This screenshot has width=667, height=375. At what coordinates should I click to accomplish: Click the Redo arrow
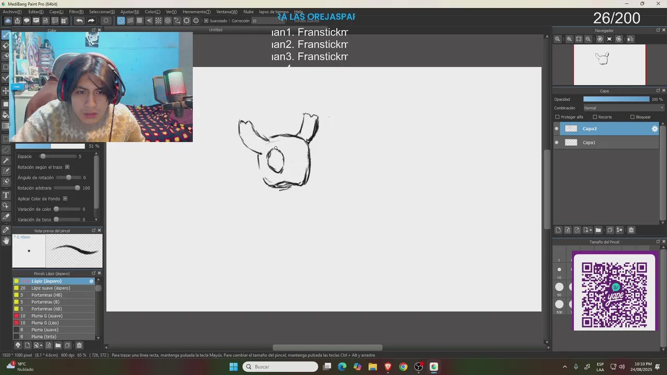point(91,21)
